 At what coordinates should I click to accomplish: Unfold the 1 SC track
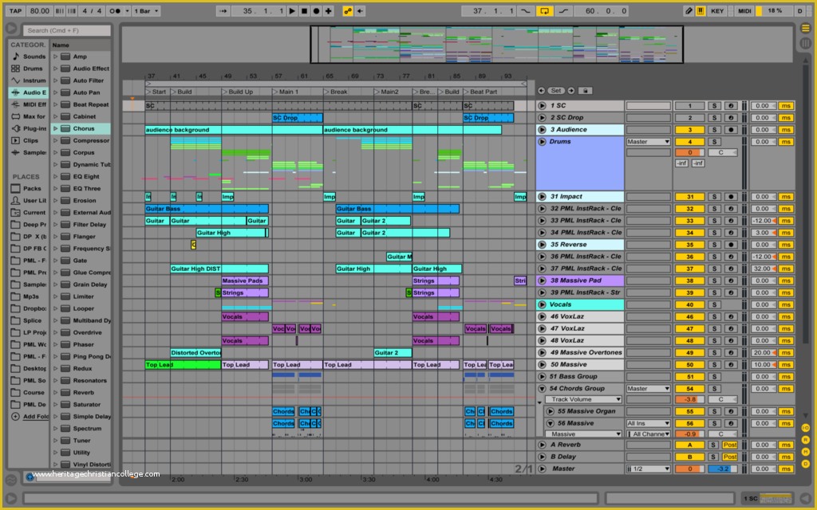[542, 106]
